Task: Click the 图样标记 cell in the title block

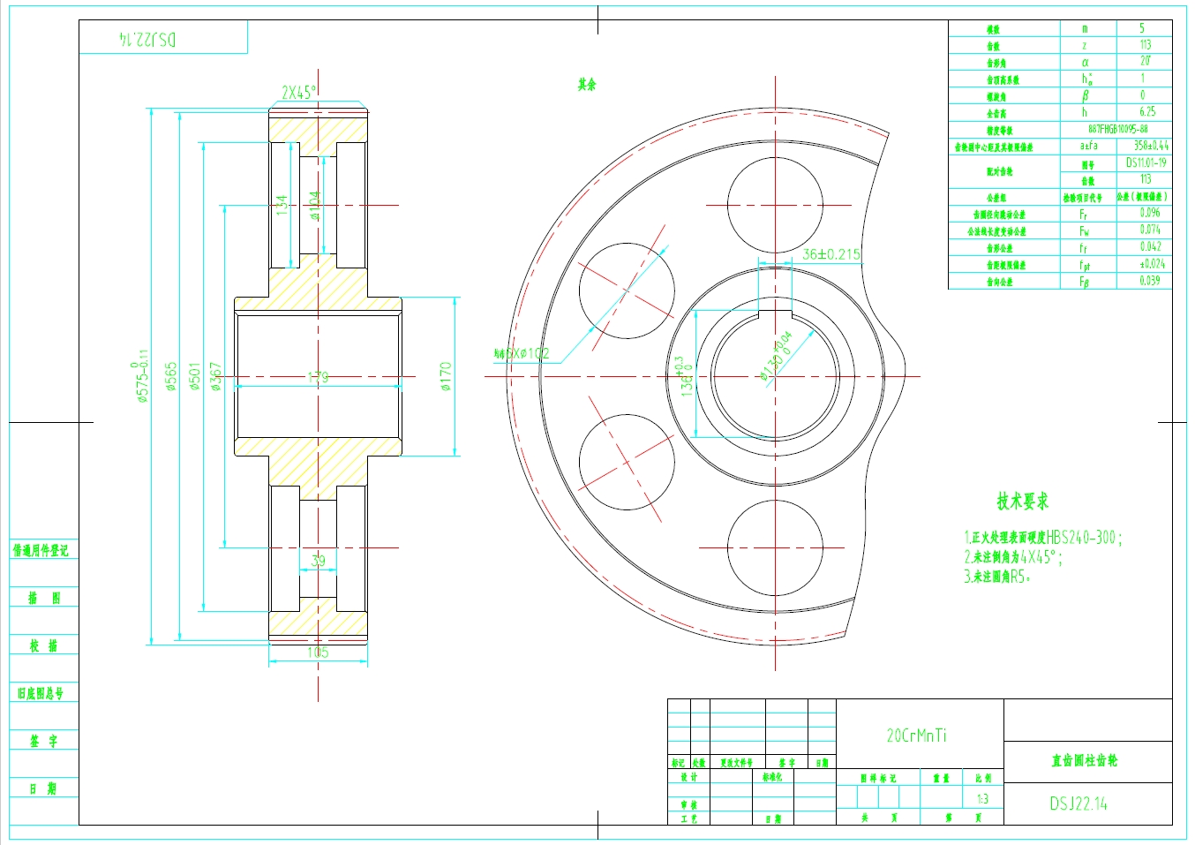Action: 878,778
